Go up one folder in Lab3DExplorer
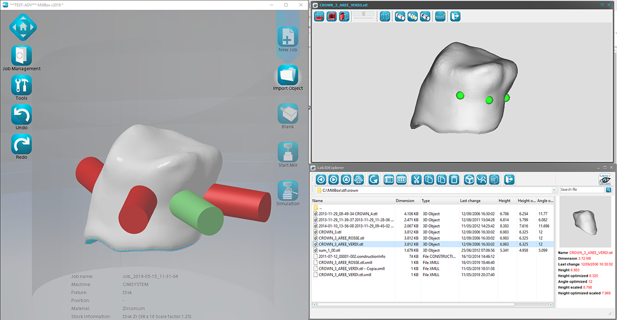The height and width of the screenshot is (320, 617). [x=346, y=180]
